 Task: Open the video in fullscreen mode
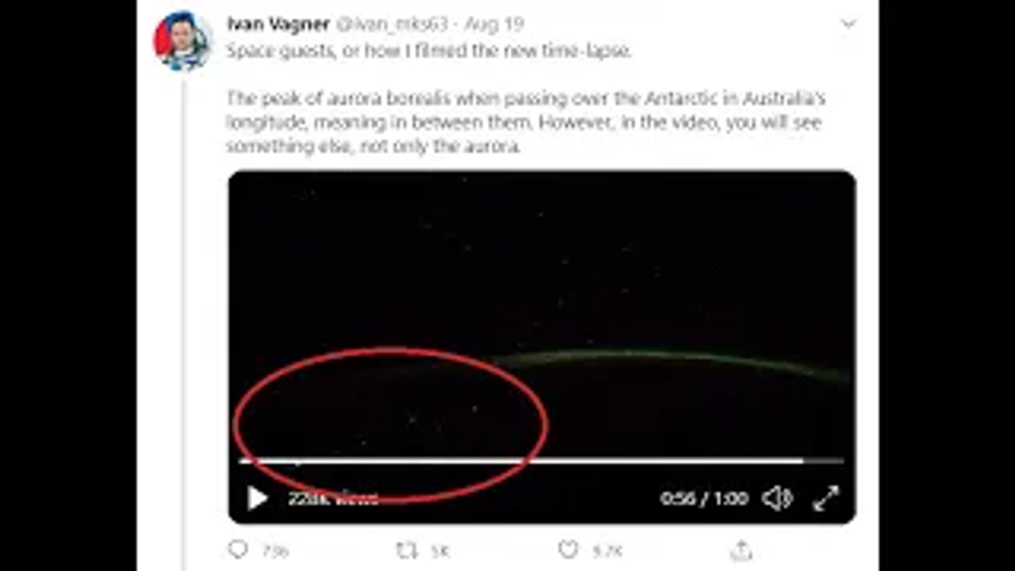825,499
